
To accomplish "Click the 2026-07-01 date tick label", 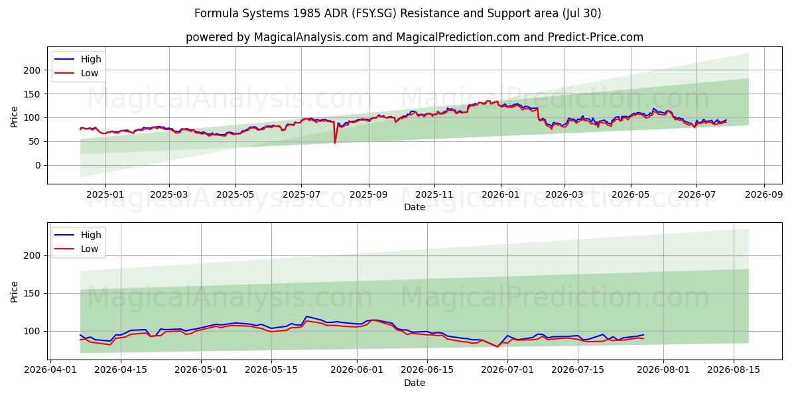I will coord(507,369).
